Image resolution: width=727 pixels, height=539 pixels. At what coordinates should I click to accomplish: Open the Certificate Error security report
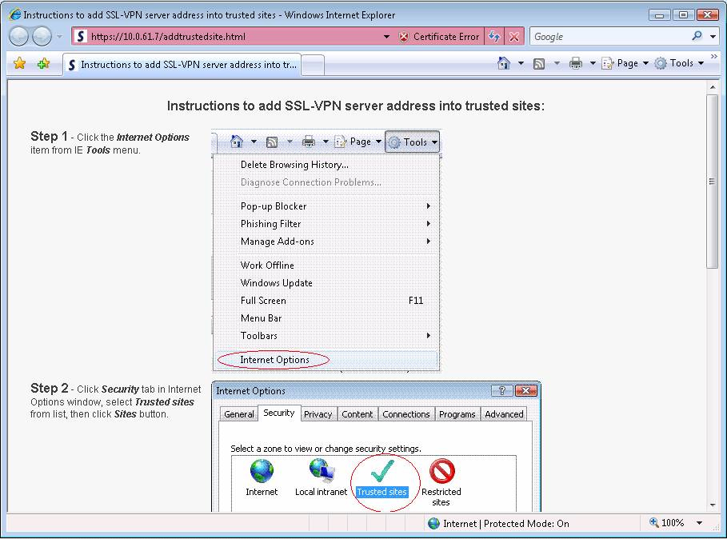[439, 37]
